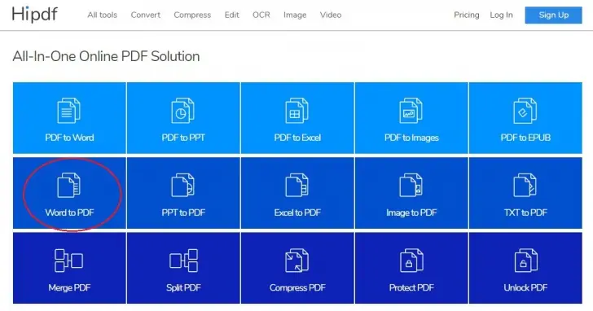
Task: Open the Compress PDF tool icon
Action: click(296, 261)
